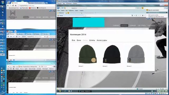
Task: Reload the page in Chrome
Action: point(13,6)
